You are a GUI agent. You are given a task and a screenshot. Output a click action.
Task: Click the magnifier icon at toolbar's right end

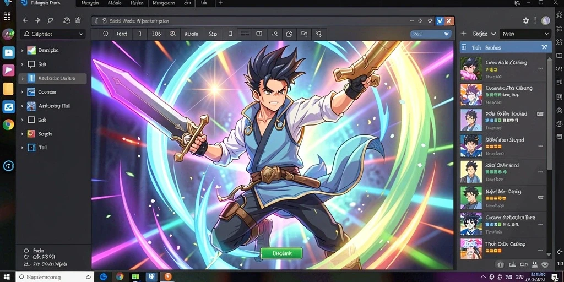318,34
